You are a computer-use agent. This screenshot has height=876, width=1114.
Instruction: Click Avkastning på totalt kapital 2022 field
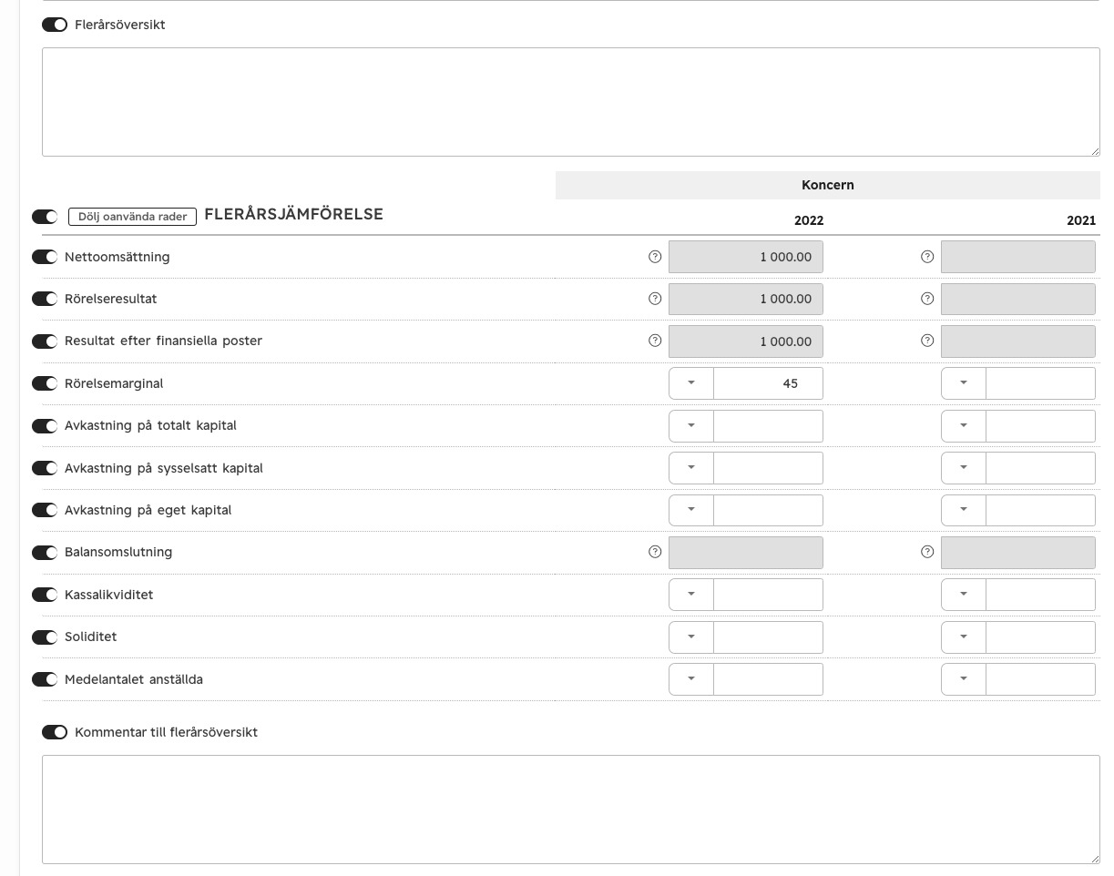tap(768, 425)
